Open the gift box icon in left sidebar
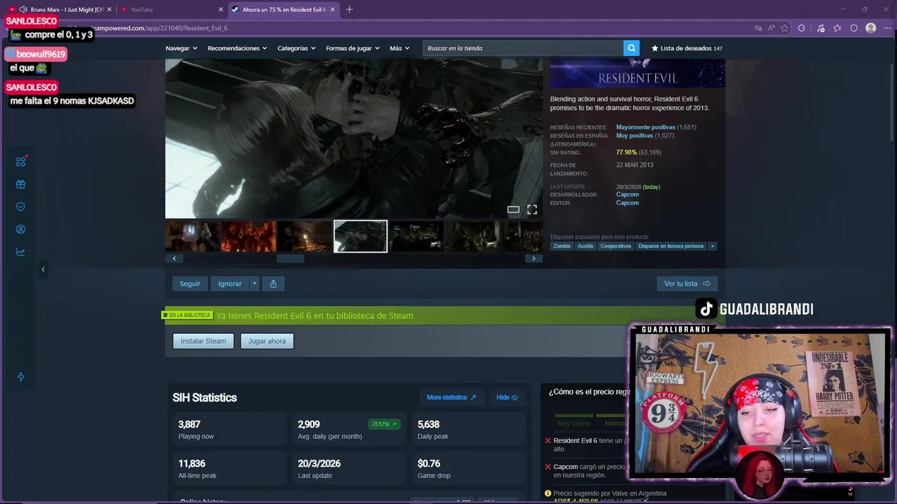The height and width of the screenshot is (504, 897). (20, 185)
